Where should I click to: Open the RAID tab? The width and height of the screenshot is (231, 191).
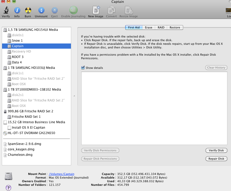click(161, 27)
